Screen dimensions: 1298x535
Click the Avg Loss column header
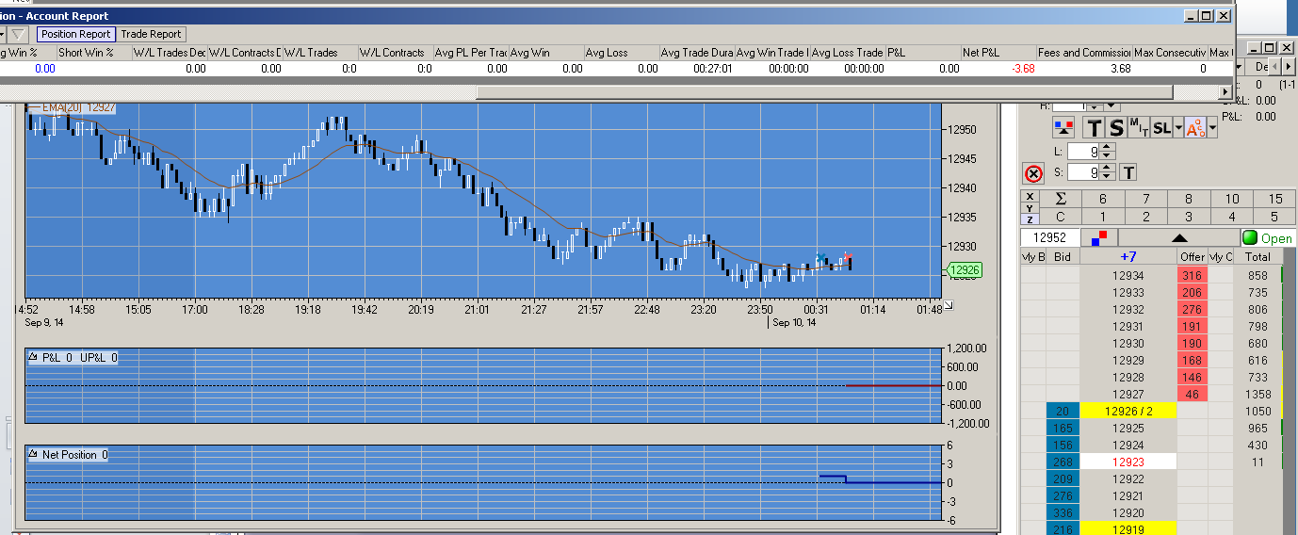coord(622,53)
